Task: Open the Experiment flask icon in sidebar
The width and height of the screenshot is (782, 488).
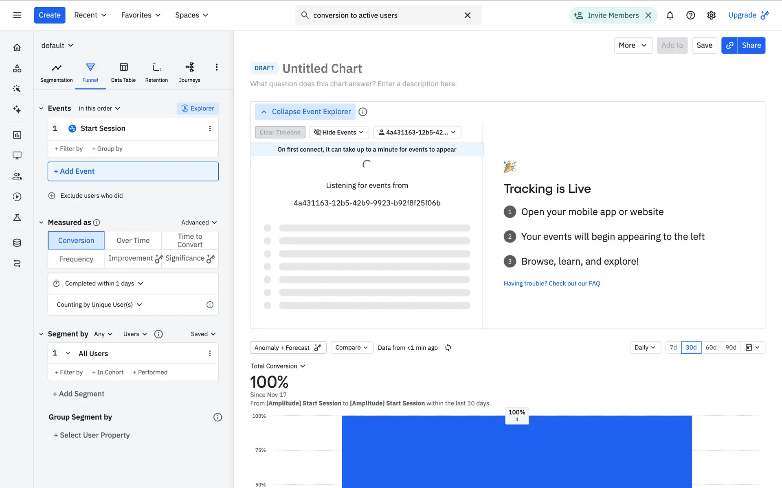Action: pyautogui.click(x=17, y=218)
